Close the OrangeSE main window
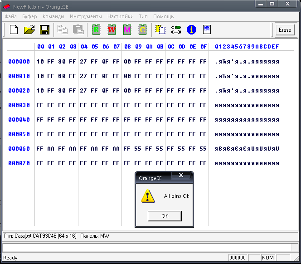This screenshot has height=264, width=301. [x=287, y=4]
